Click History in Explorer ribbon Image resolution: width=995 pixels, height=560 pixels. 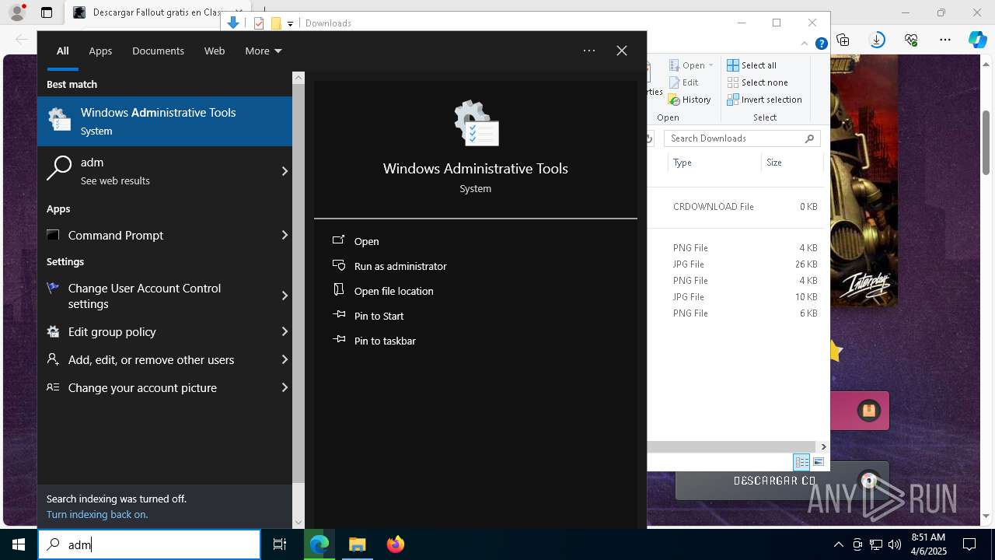coord(690,100)
